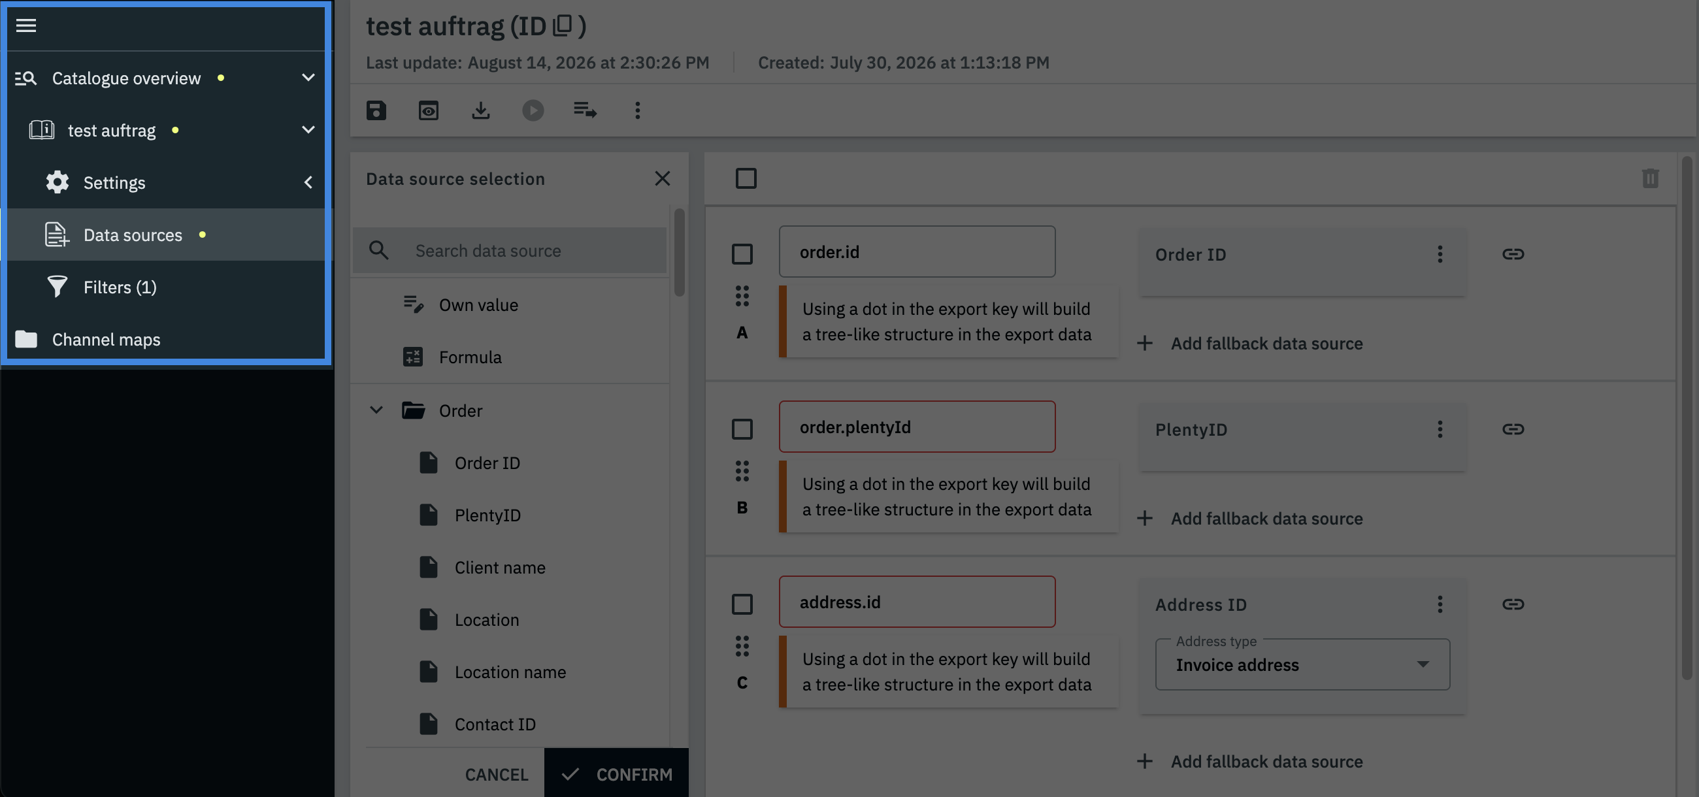
Task: Open Filters (1) in sidebar
Action: coord(165,287)
